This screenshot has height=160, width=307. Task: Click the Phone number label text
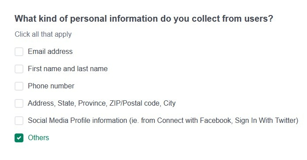(51, 86)
